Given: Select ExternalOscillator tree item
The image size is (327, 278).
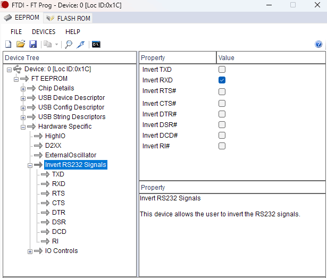Looking at the screenshot, I should tap(71, 155).
